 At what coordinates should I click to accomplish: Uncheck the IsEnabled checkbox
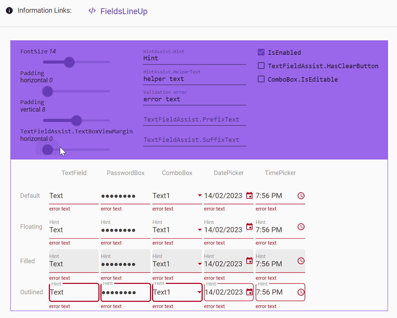tap(261, 52)
